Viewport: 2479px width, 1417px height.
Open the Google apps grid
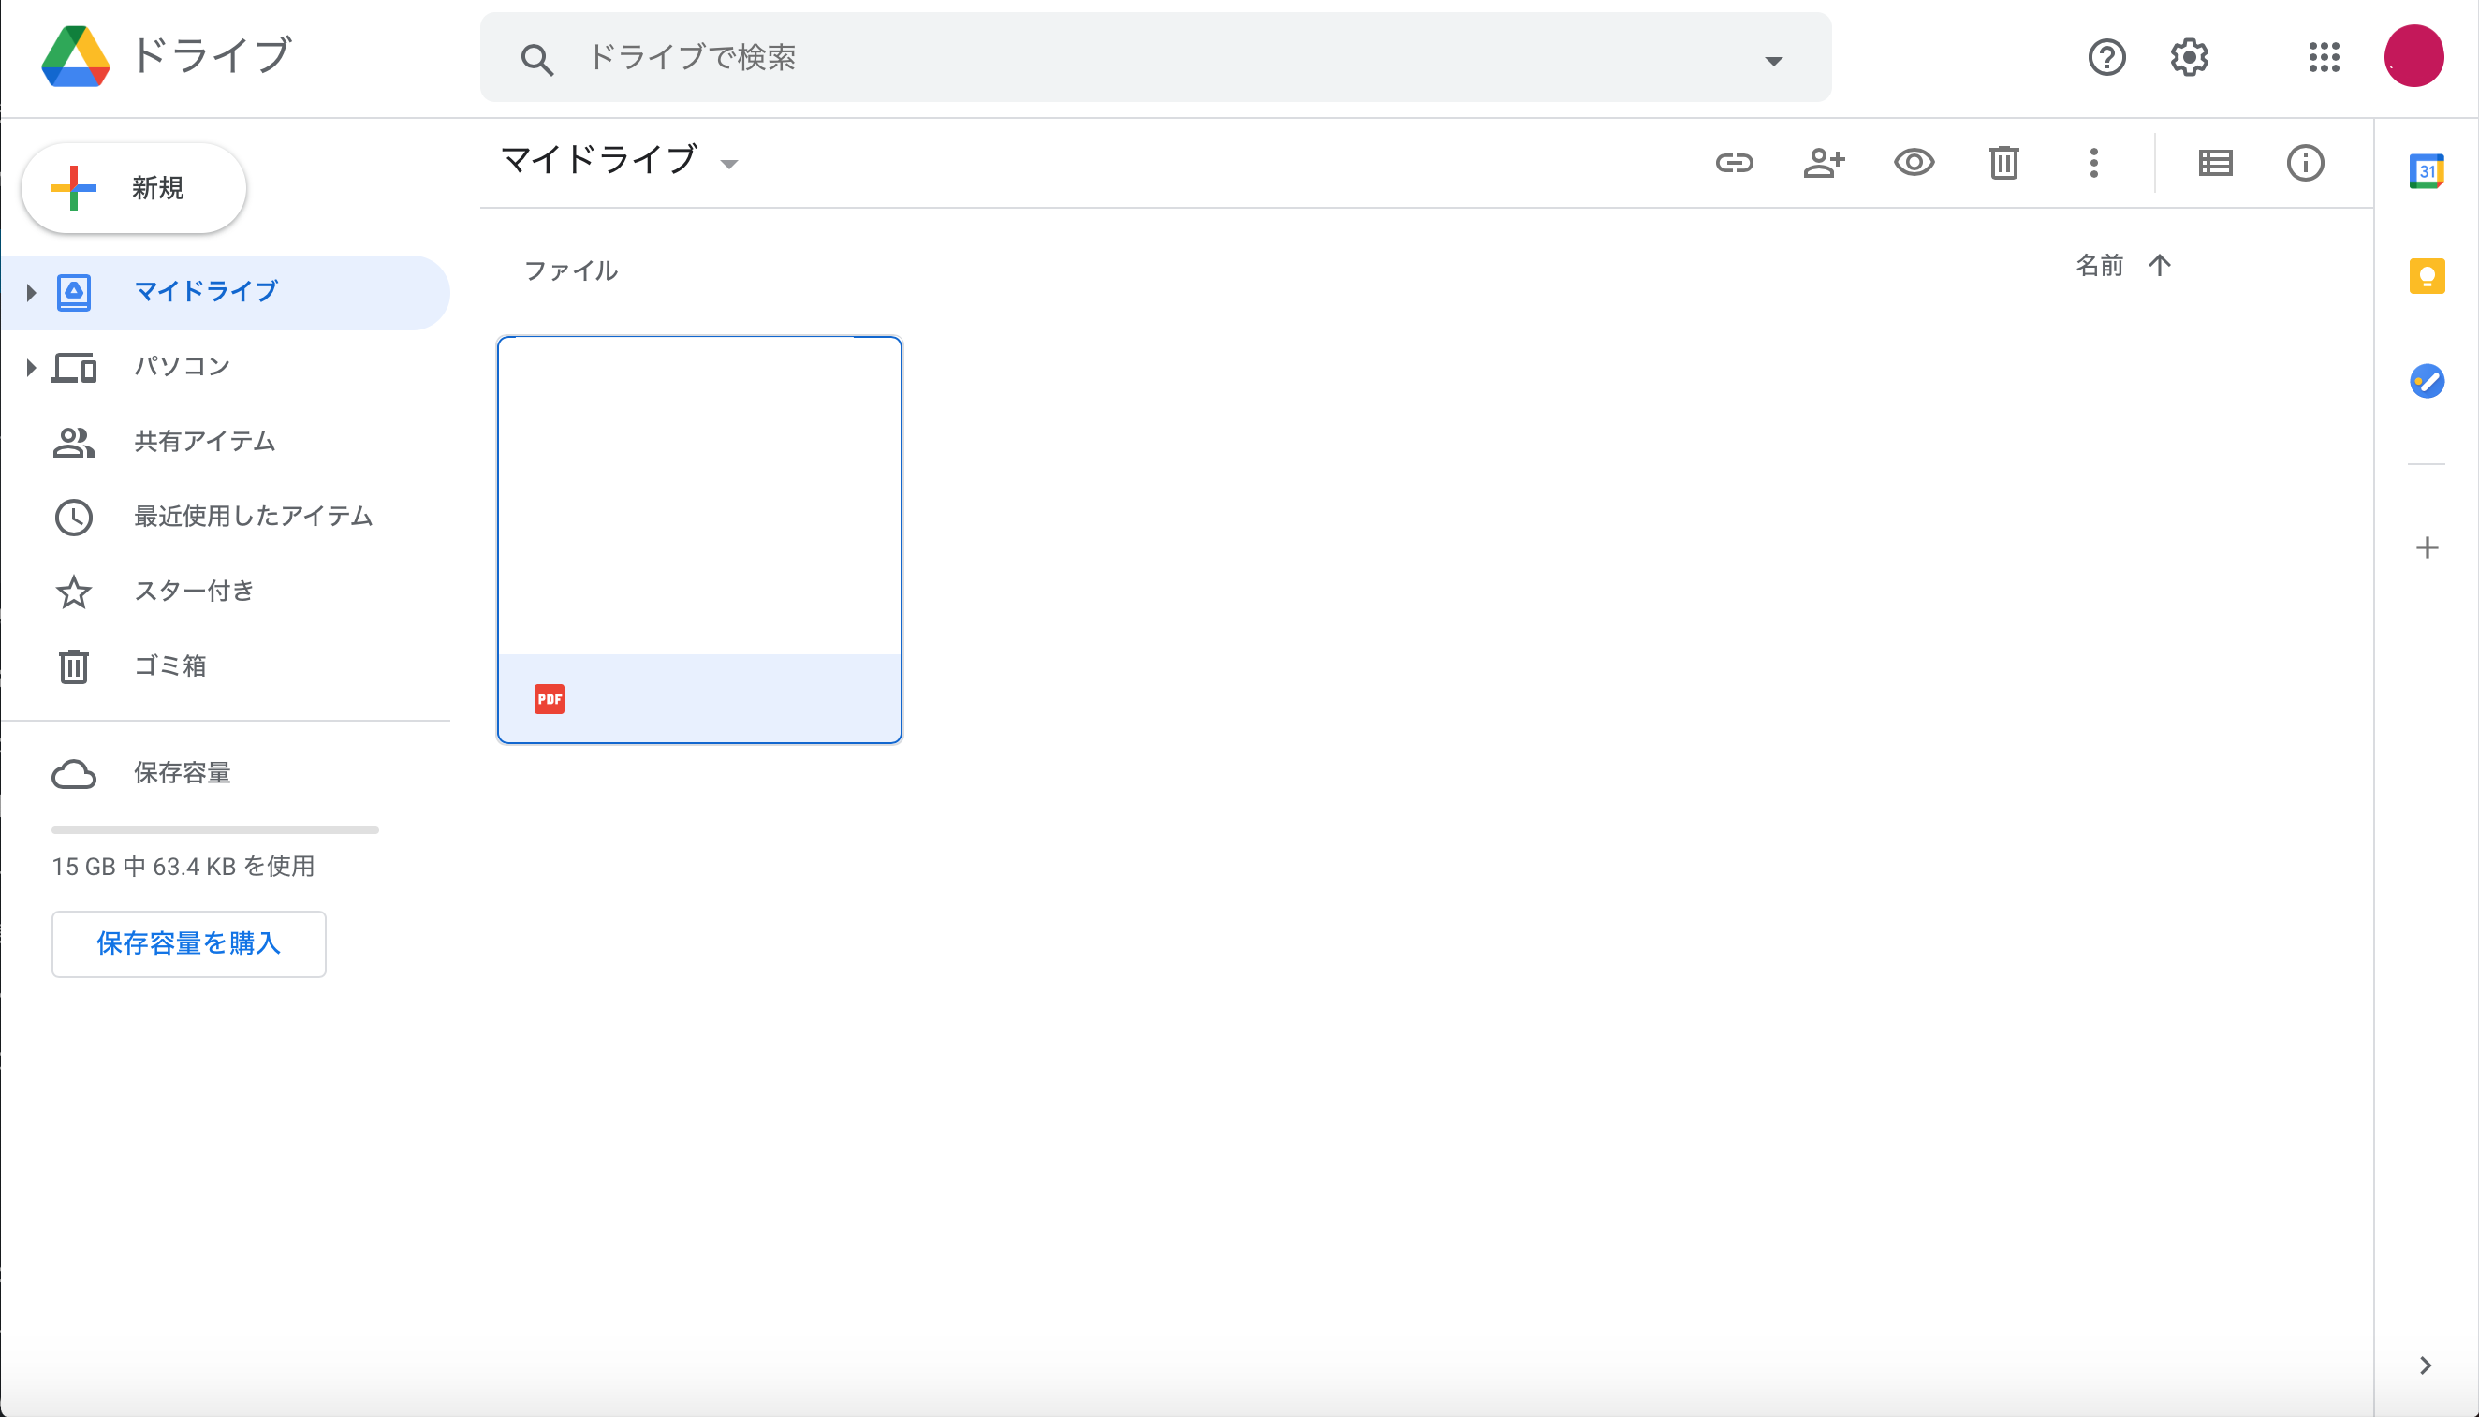pos(2324,57)
